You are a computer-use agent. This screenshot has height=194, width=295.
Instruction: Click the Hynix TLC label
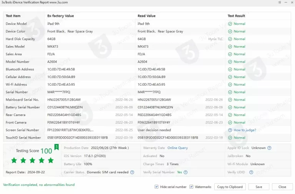tap(215, 39)
